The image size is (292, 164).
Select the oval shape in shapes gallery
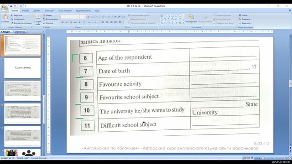(176, 16)
